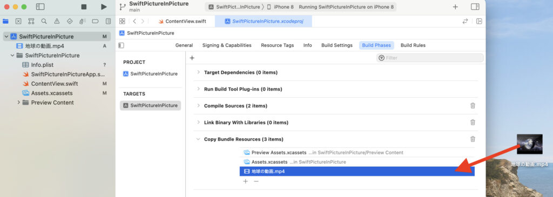Collapse the SwiftPictureInPicture project root
This screenshot has height=197, width=553.
[6, 36]
